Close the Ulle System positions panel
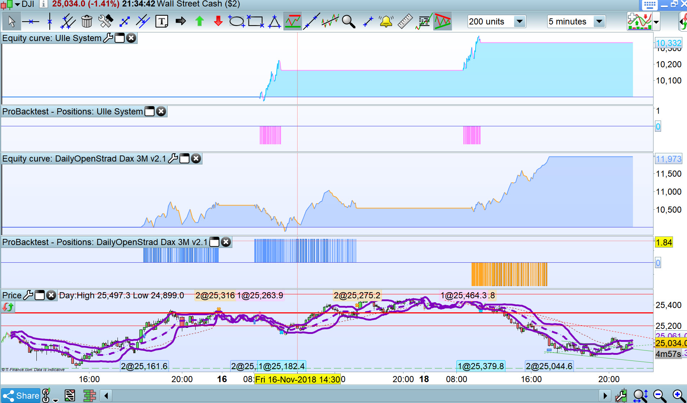The width and height of the screenshot is (687, 403). [161, 111]
